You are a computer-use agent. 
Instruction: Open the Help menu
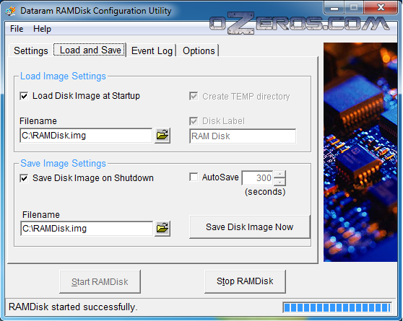coord(42,29)
